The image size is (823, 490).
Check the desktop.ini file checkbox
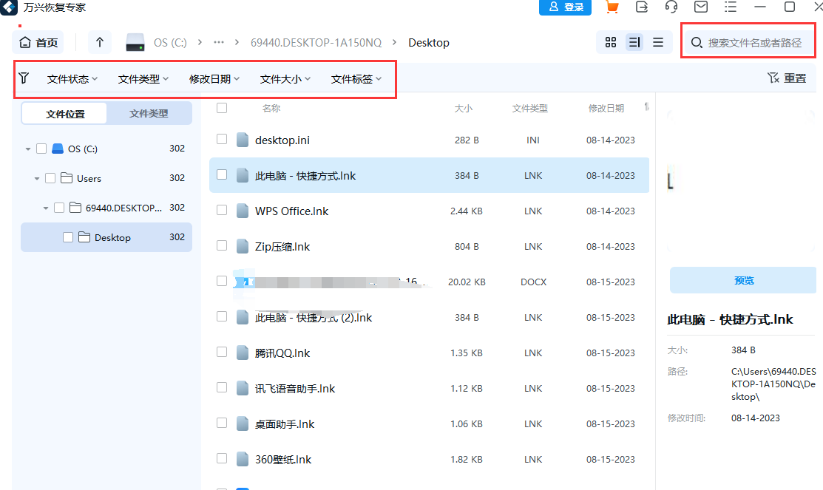pyautogui.click(x=221, y=140)
